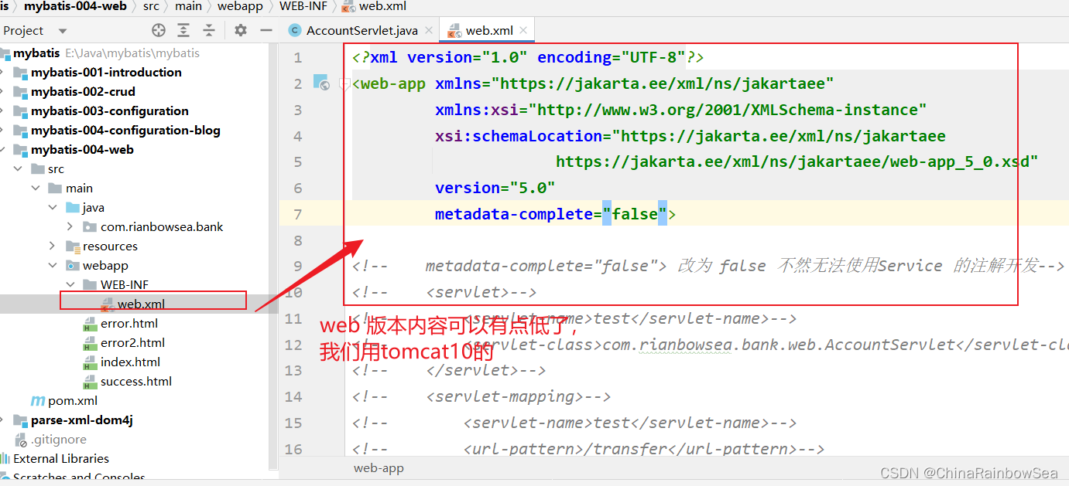This screenshot has height=486, width=1069.
Task: Expand the resources folder node
Action: tap(53, 246)
